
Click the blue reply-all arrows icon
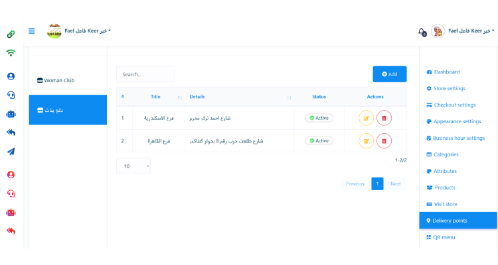tap(11, 132)
